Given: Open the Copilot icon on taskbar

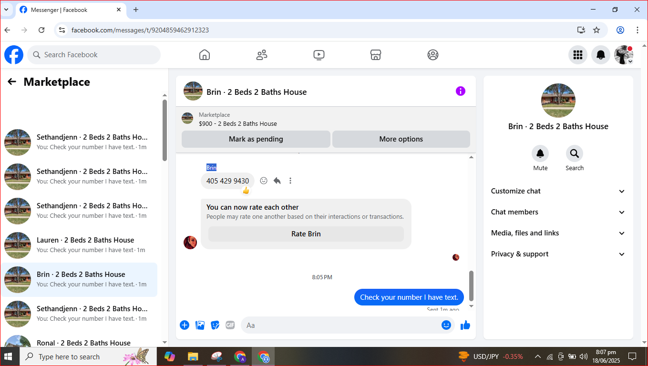Looking at the screenshot, I should point(169,356).
